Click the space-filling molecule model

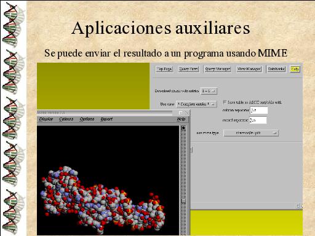pos(103,200)
